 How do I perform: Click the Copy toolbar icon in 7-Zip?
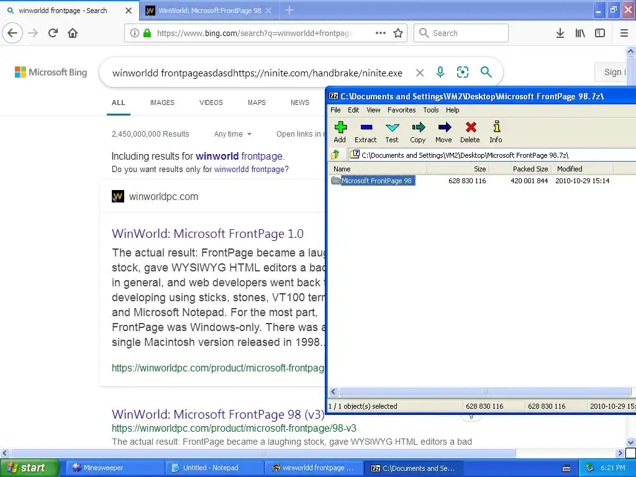coord(418,132)
